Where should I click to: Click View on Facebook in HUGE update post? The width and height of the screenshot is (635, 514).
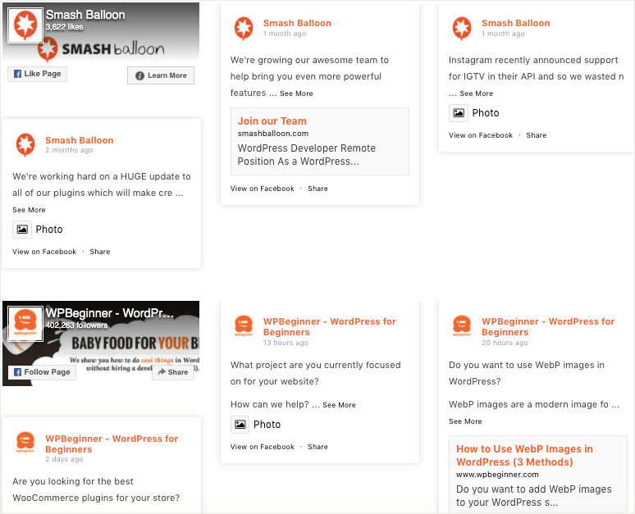[44, 252]
